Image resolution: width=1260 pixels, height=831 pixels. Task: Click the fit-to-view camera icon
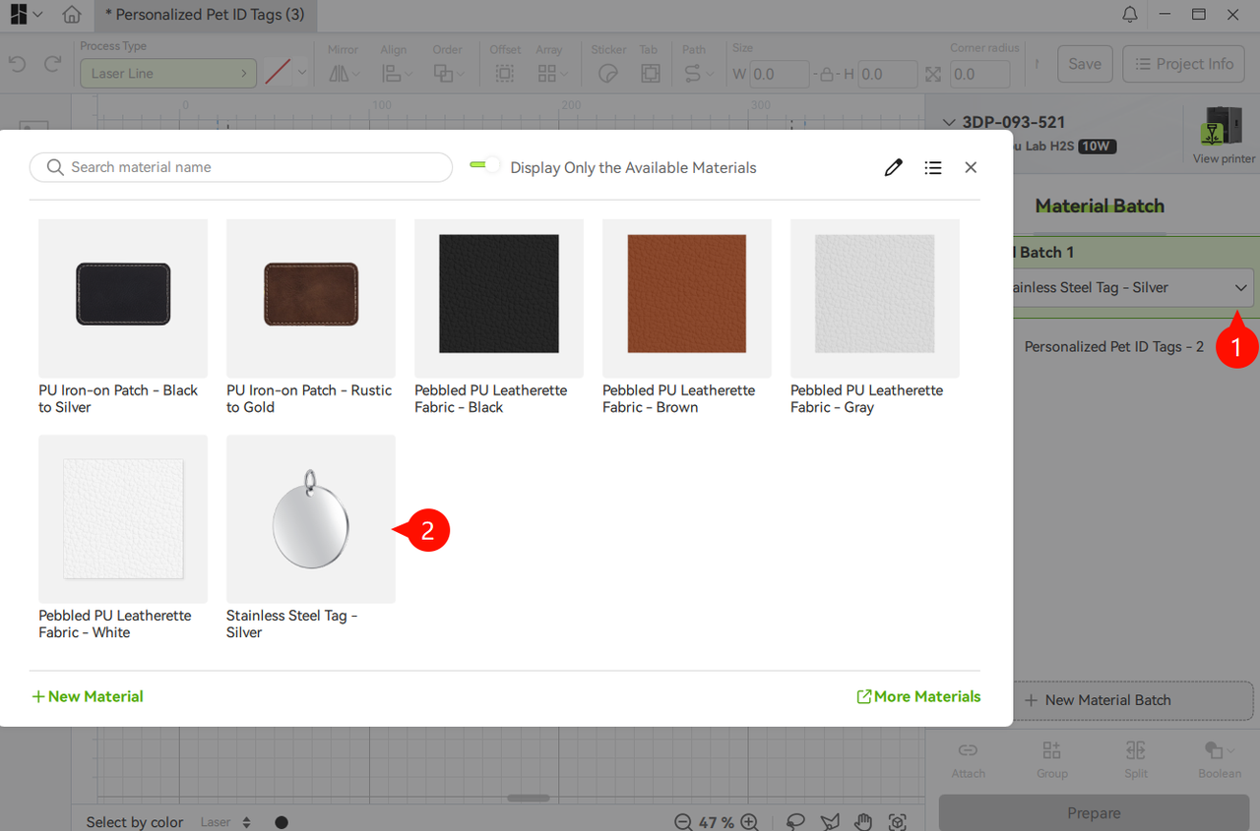point(897,822)
